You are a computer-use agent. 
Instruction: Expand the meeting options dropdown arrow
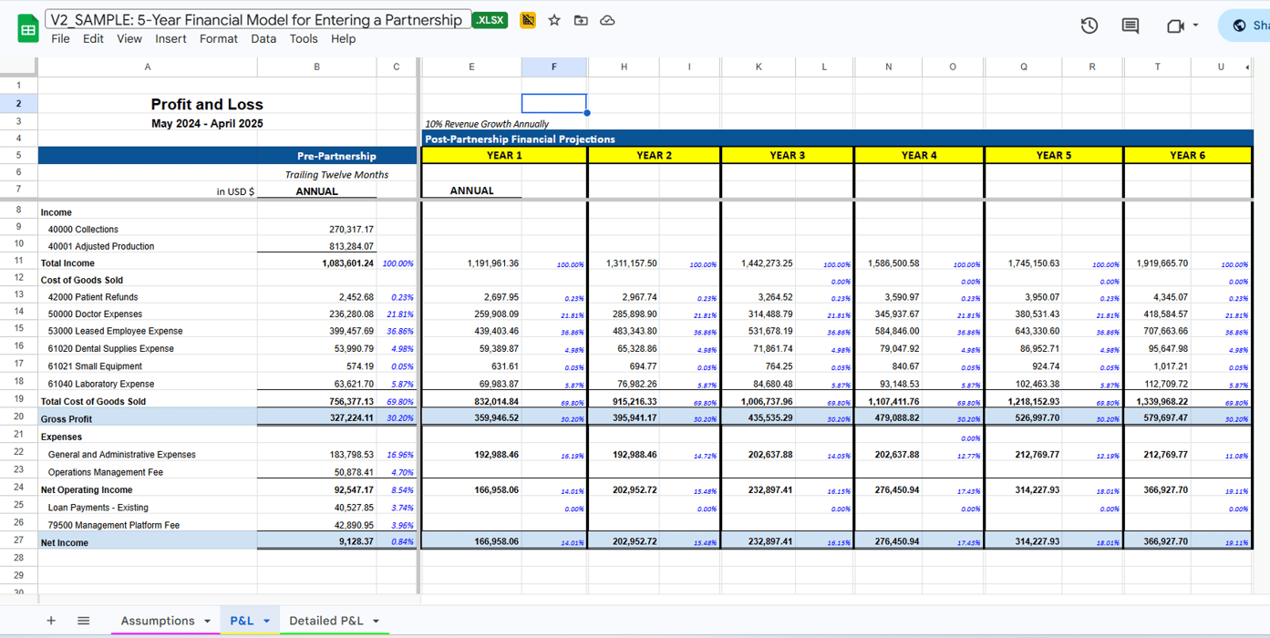(x=1195, y=26)
